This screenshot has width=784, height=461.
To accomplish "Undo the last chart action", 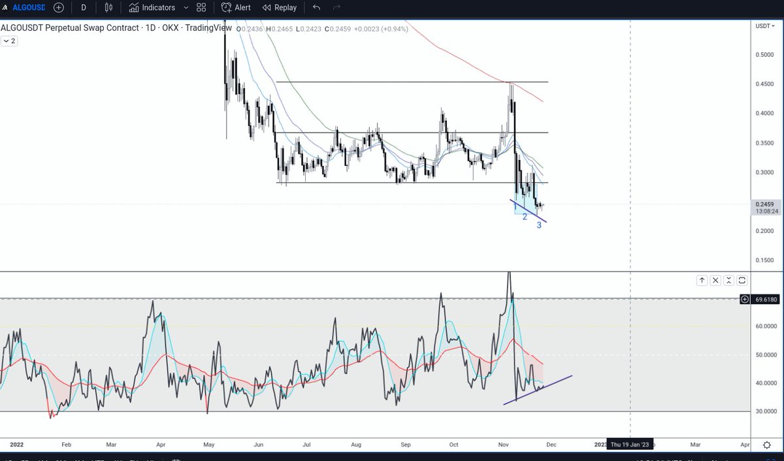I will 317,8.
